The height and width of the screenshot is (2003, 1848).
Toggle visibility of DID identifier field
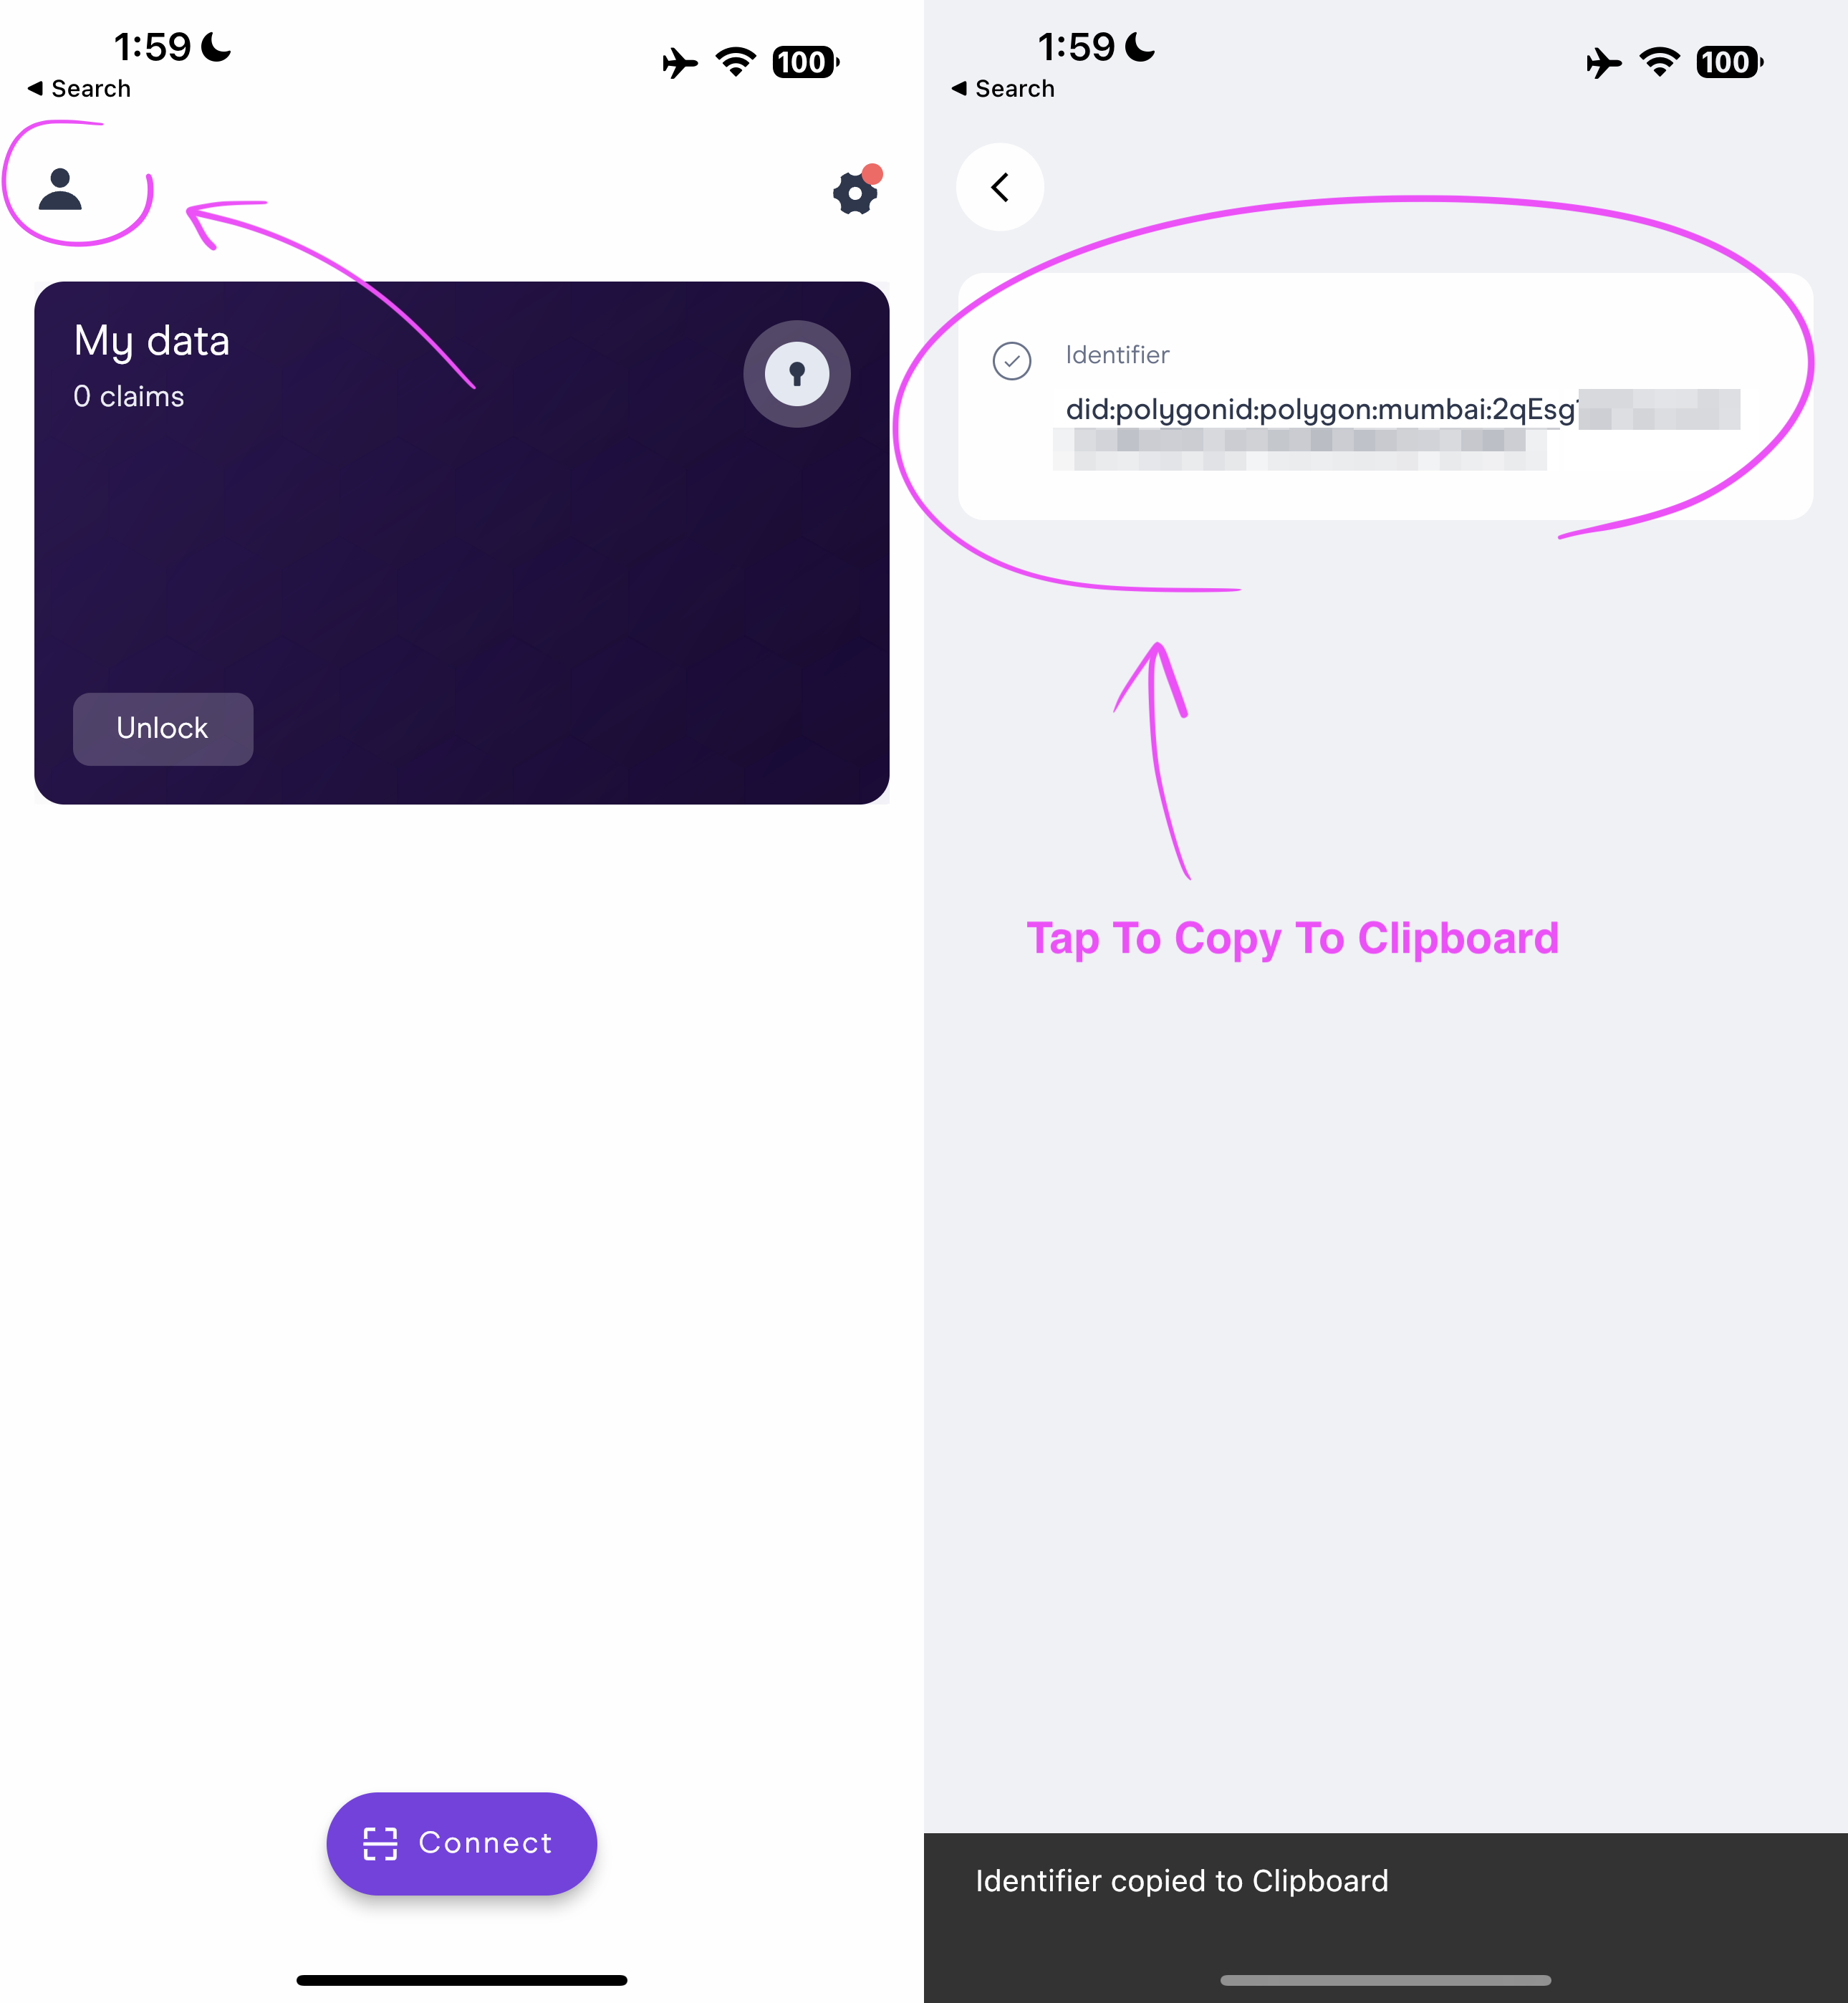[1011, 360]
